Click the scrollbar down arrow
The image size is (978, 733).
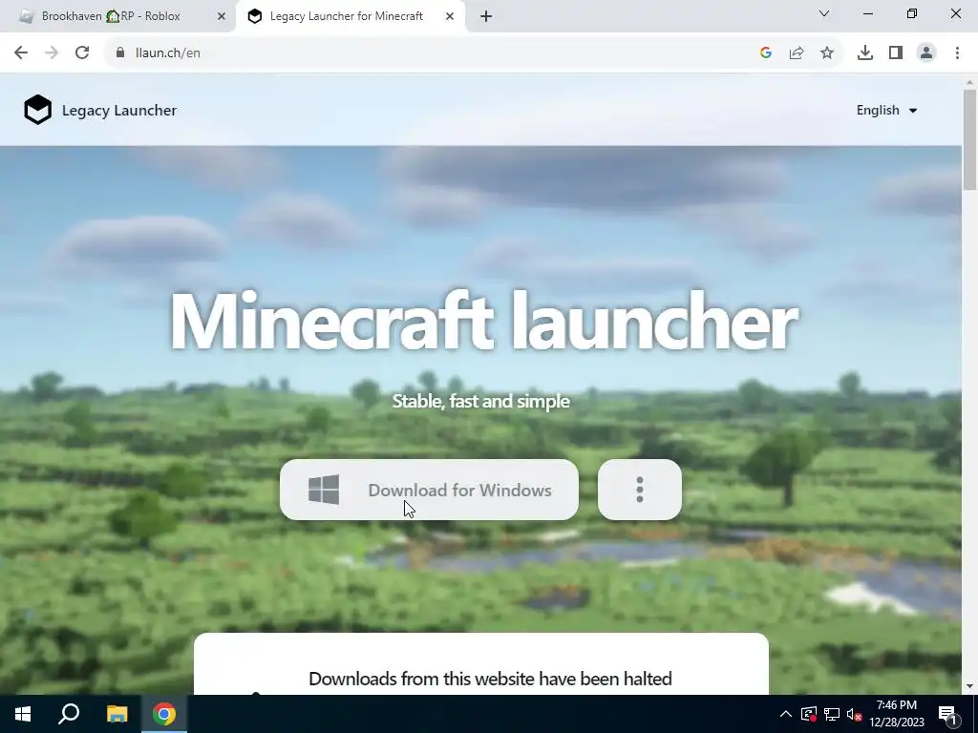[969, 686]
